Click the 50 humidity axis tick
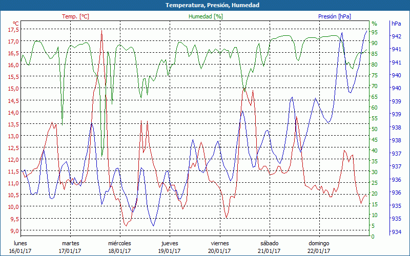Viewport: 410px width, 256px height. tap(375, 129)
